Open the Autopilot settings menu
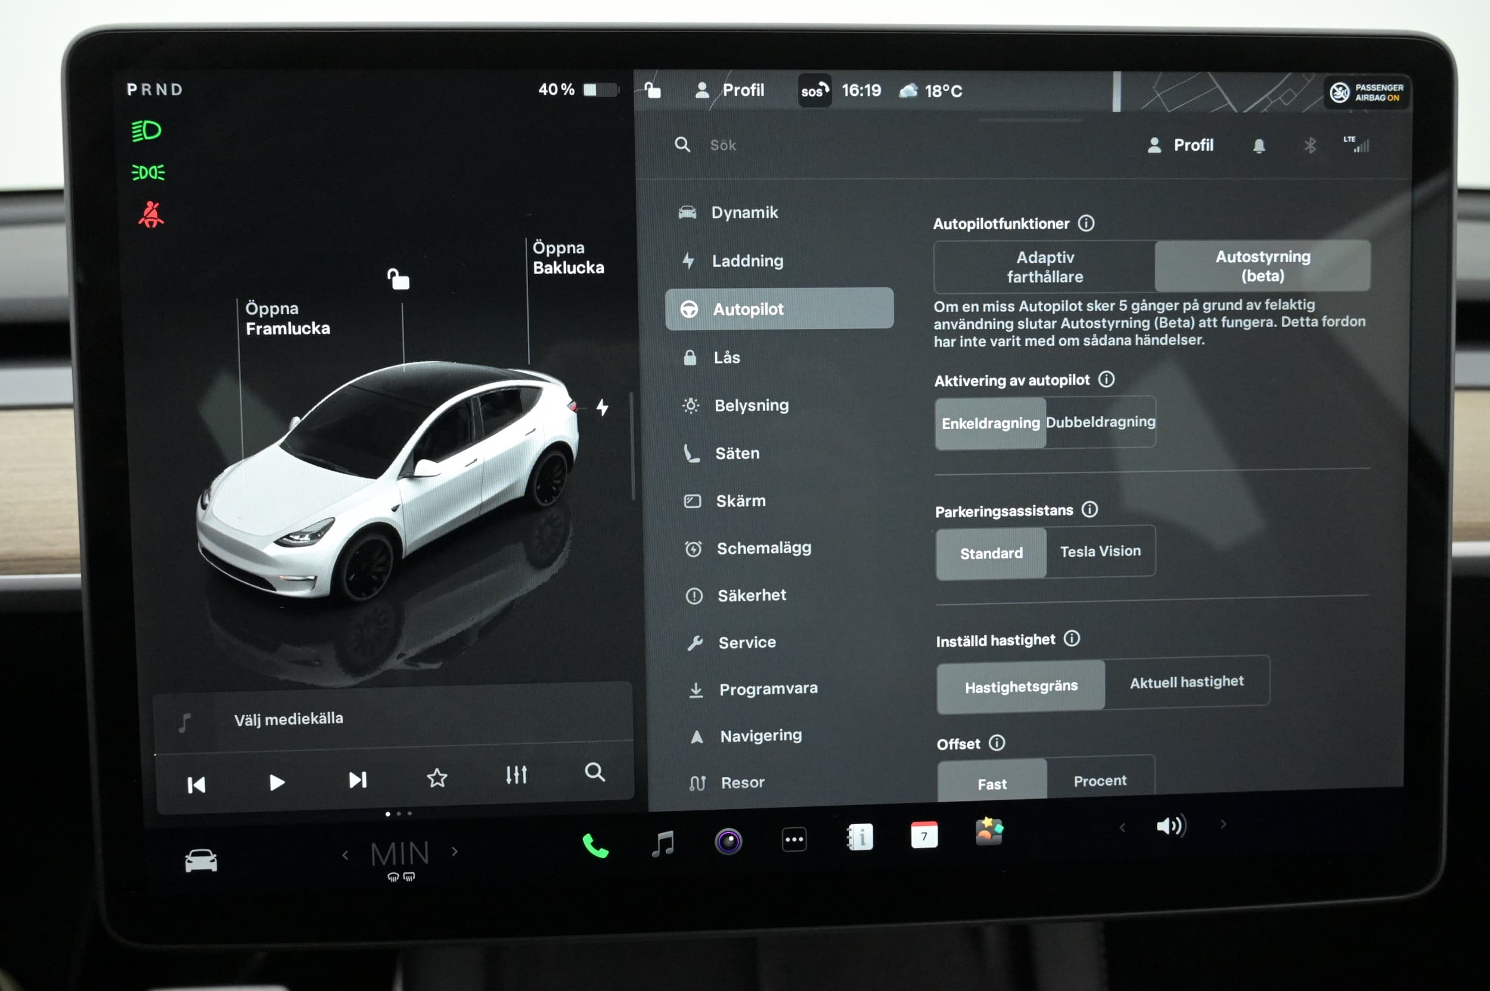 click(779, 309)
